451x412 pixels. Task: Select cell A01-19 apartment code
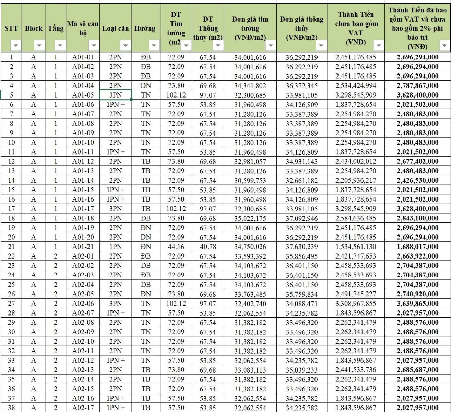tap(83, 228)
